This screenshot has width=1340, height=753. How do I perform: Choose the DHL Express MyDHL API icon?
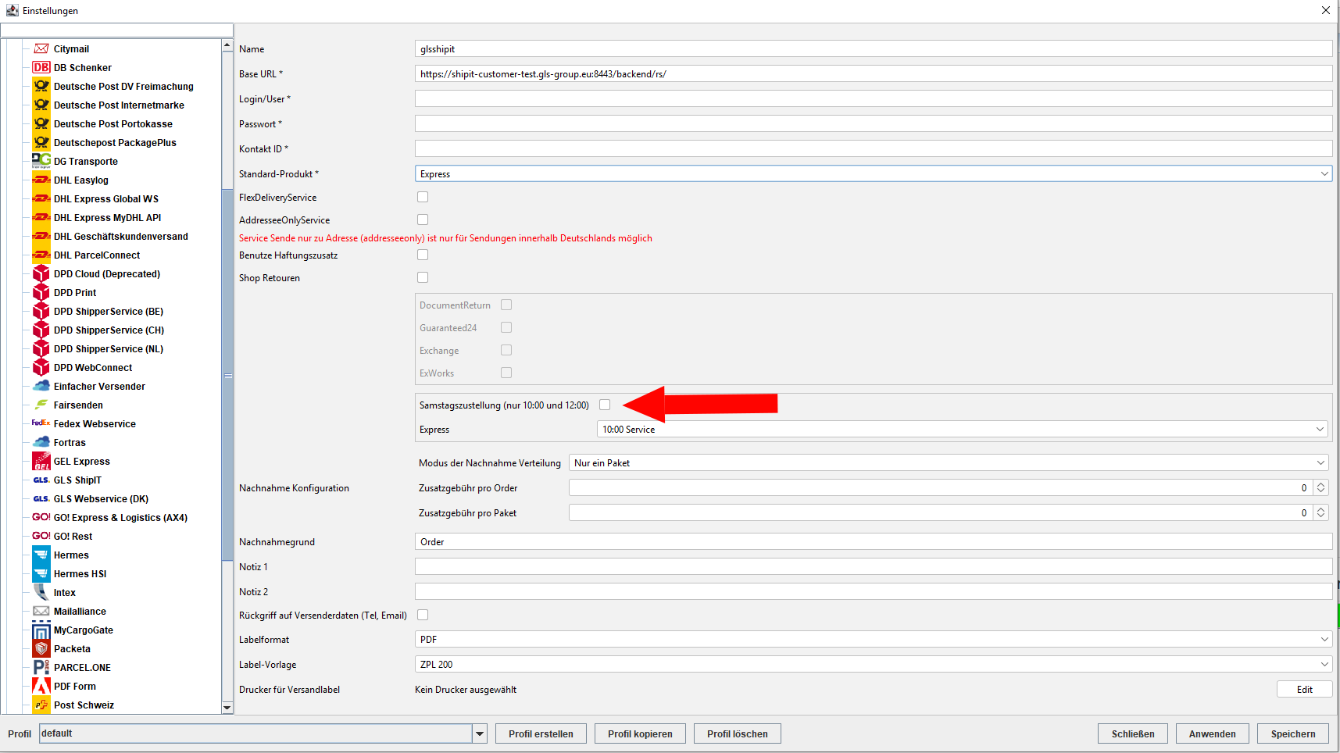tap(41, 217)
